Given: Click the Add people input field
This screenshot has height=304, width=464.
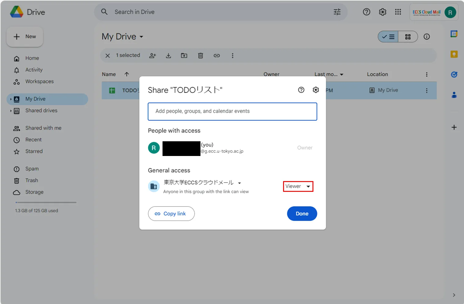Looking at the screenshot, I should 232,111.
